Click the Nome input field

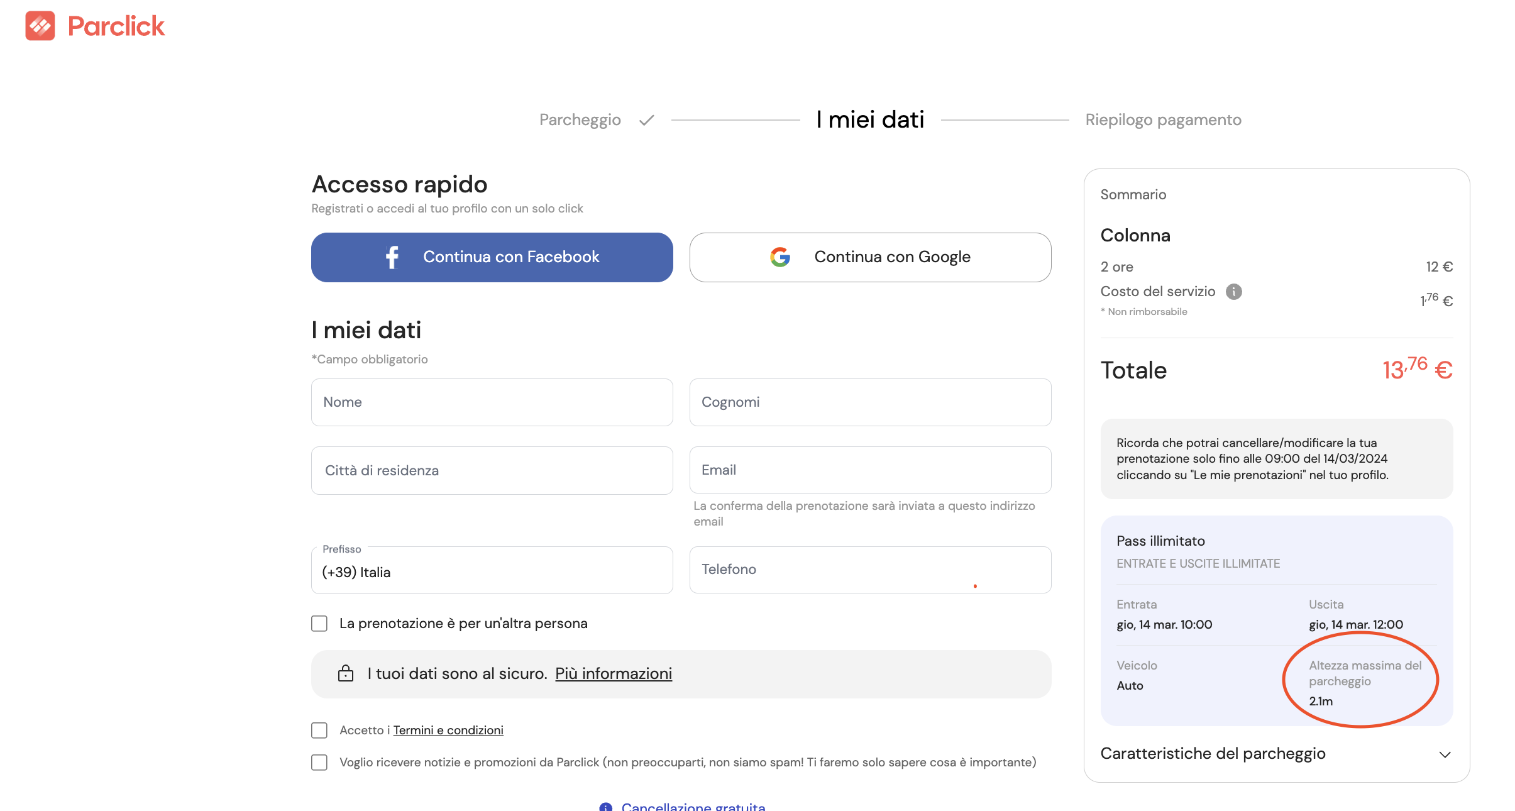coord(492,402)
